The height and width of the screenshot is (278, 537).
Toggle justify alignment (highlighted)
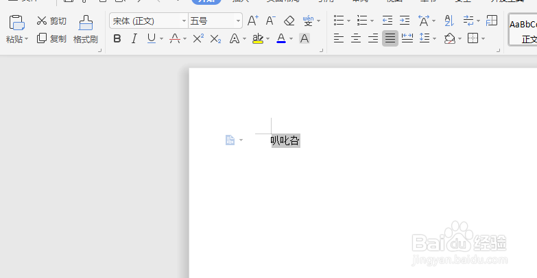point(390,38)
